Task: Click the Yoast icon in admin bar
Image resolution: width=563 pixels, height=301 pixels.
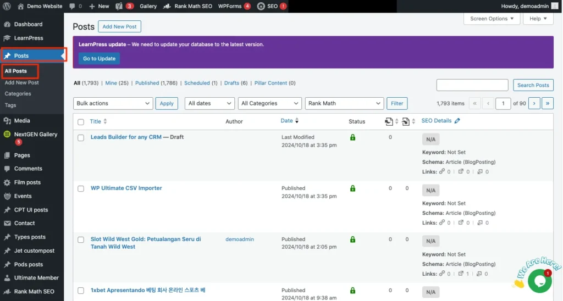Action: pos(119,6)
